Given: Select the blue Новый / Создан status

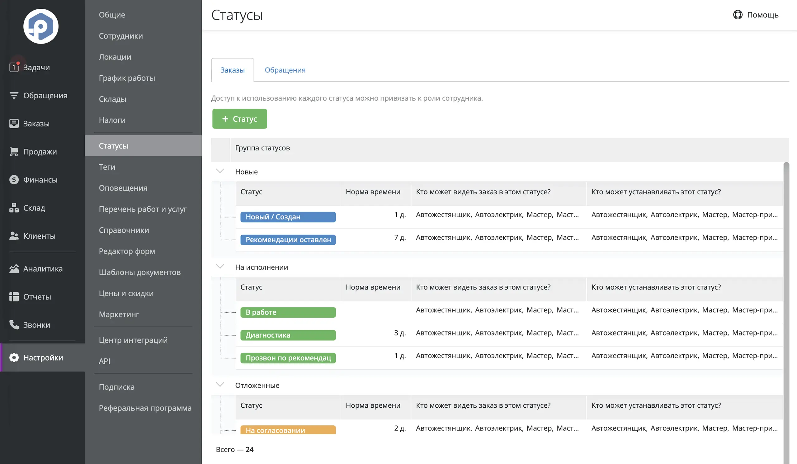Looking at the screenshot, I should click(x=288, y=217).
